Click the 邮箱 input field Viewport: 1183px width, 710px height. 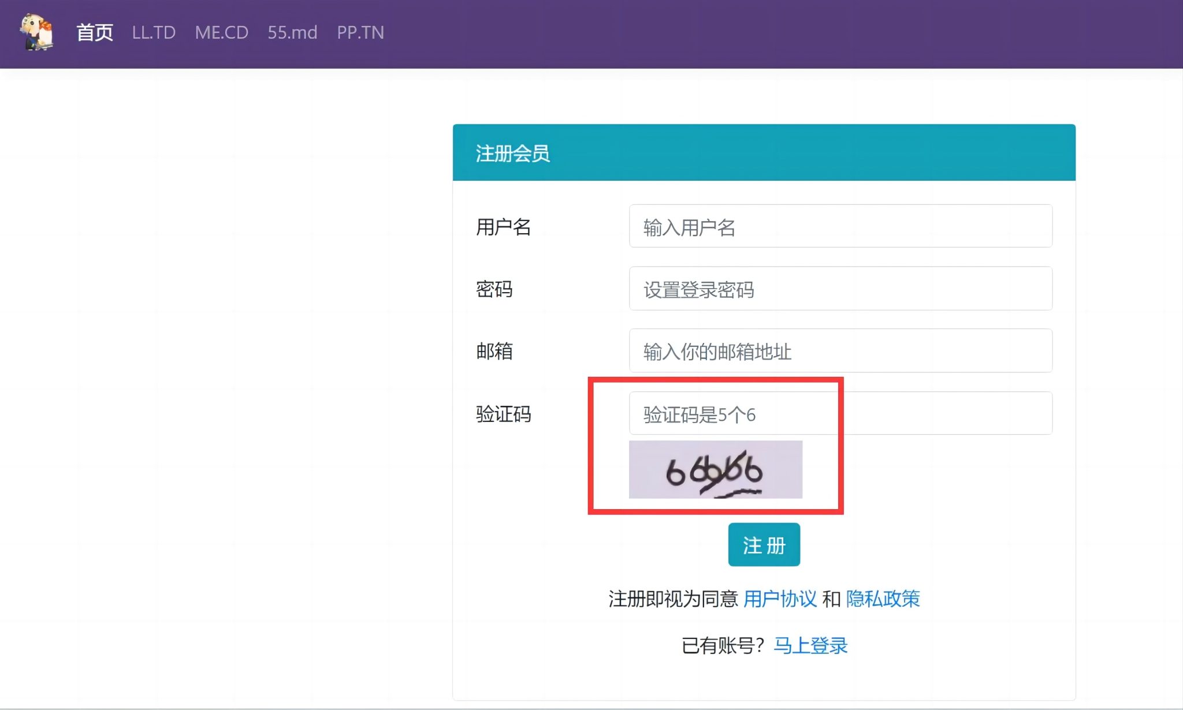tap(840, 351)
